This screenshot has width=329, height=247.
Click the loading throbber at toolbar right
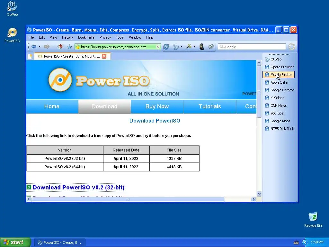292,47
